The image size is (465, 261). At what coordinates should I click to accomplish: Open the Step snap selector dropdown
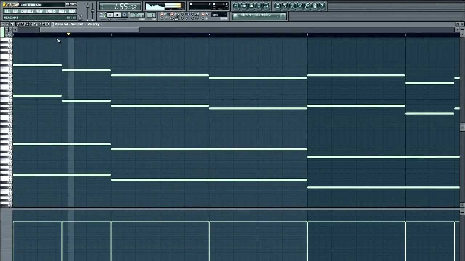[x=219, y=15]
